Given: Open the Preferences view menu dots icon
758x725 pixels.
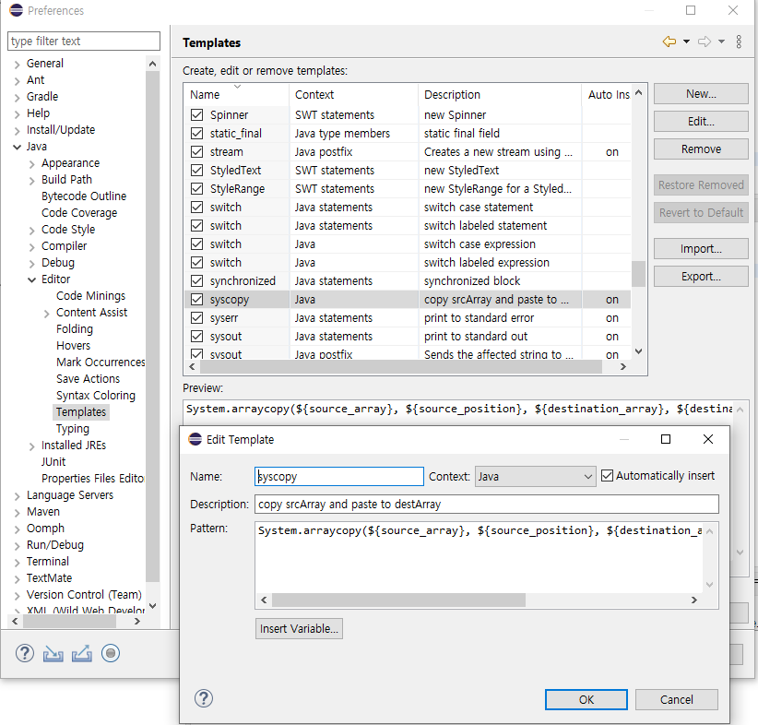Looking at the screenshot, I should pyautogui.click(x=739, y=42).
